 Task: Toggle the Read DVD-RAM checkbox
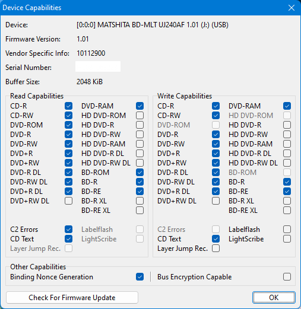pos(140,106)
